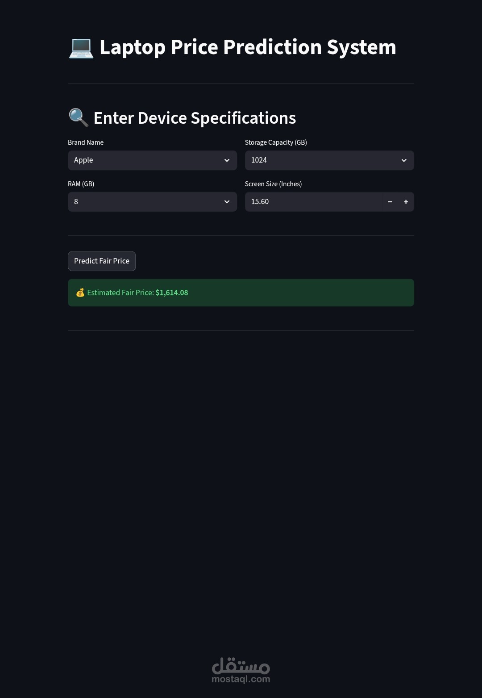Click the RAM value showing 8
482x698 pixels.
76,202
